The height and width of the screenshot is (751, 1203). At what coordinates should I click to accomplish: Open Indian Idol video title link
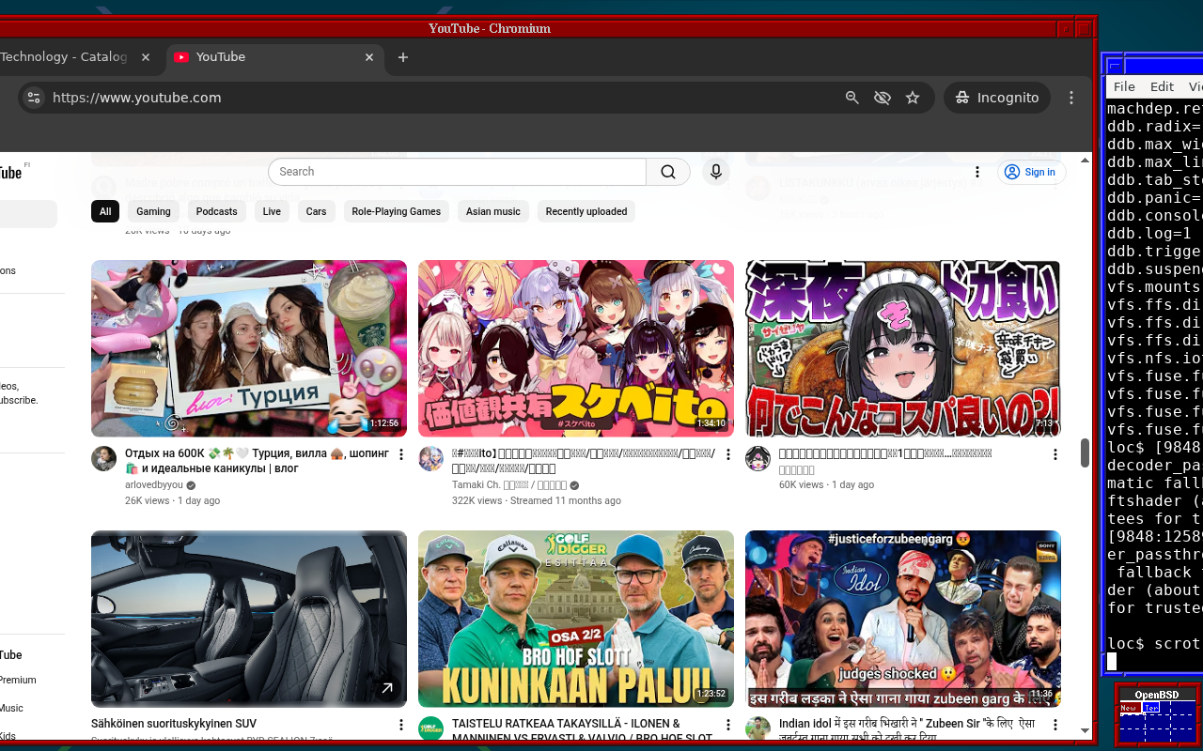(x=907, y=730)
